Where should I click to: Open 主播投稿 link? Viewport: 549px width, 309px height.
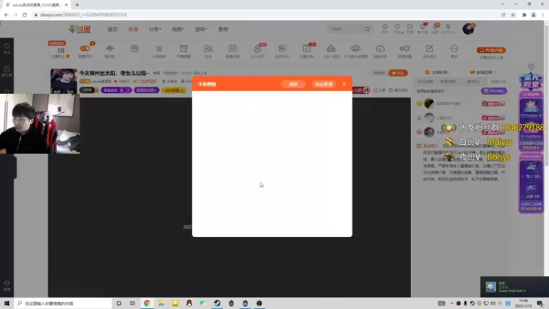coord(438,72)
